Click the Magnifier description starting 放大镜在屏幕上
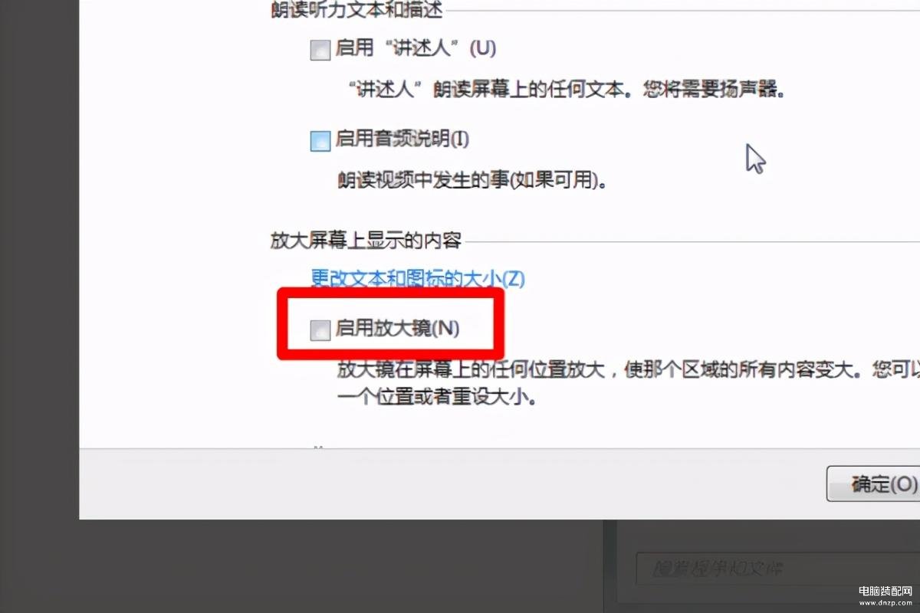This screenshot has height=613, width=920. pos(629,371)
